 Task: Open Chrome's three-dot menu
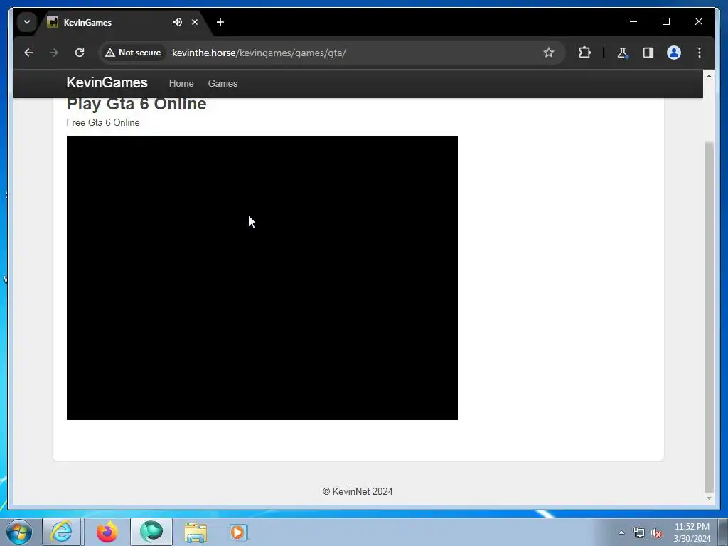[700, 53]
